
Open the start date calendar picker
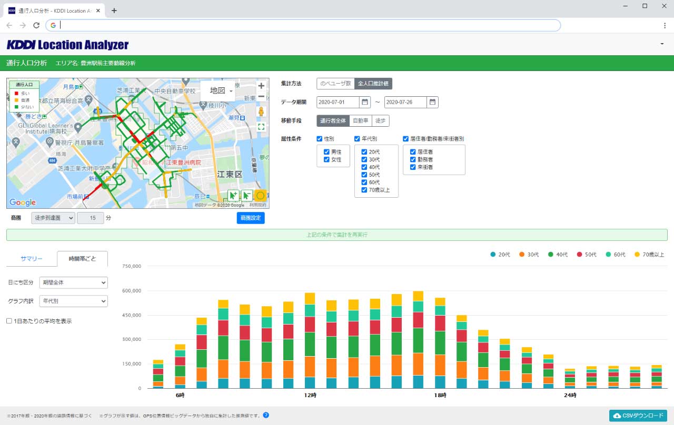tap(365, 102)
